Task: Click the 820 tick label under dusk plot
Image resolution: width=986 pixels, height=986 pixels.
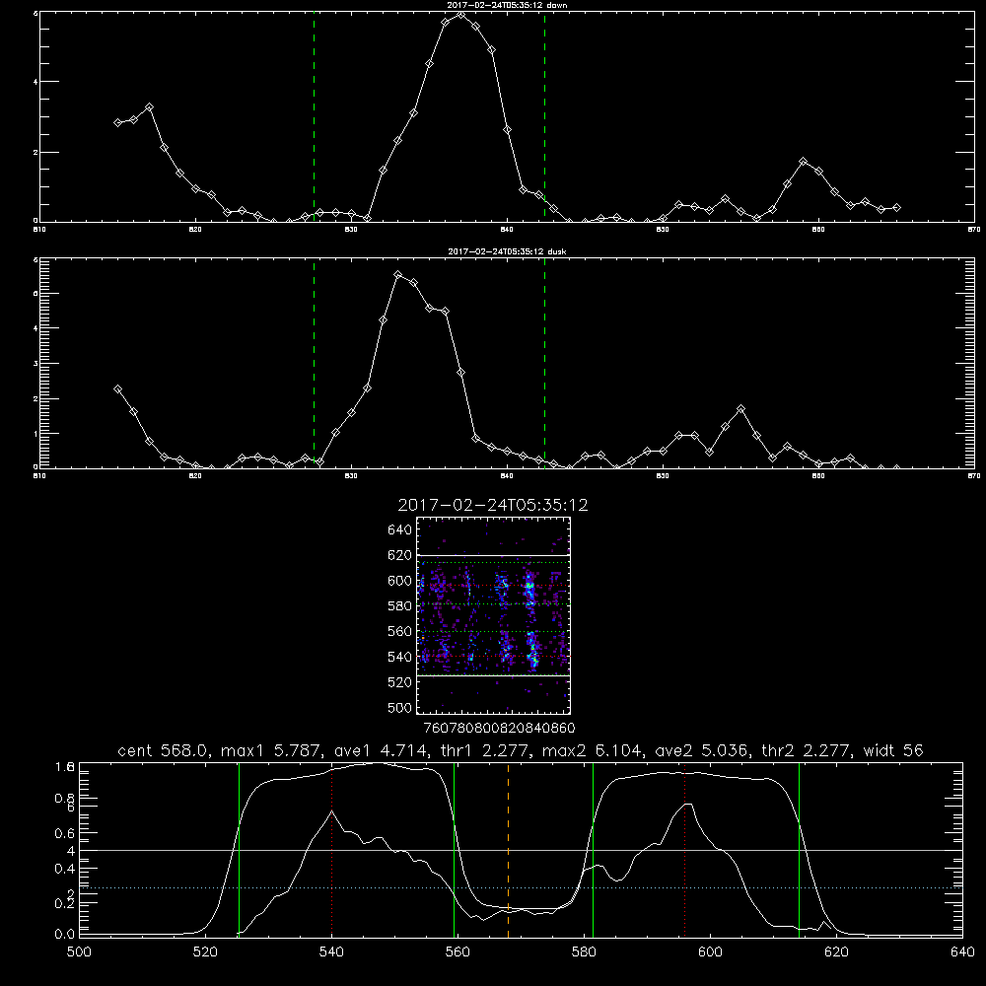Action: [195, 476]
